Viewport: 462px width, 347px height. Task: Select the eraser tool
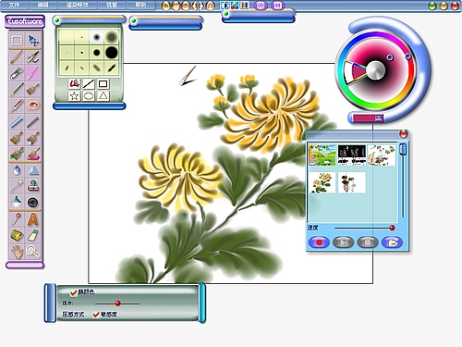click(33, 235)
